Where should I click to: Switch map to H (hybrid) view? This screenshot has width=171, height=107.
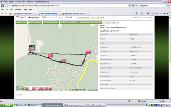click(x=46, y=88)
